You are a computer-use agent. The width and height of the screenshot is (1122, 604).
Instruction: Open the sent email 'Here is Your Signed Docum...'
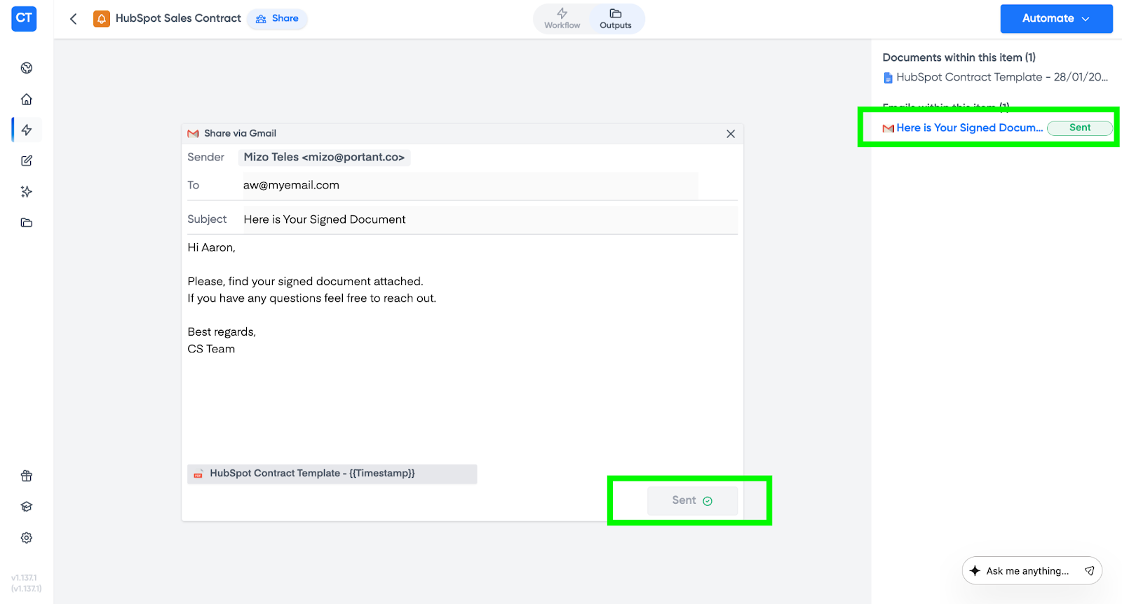click(968, 128)
